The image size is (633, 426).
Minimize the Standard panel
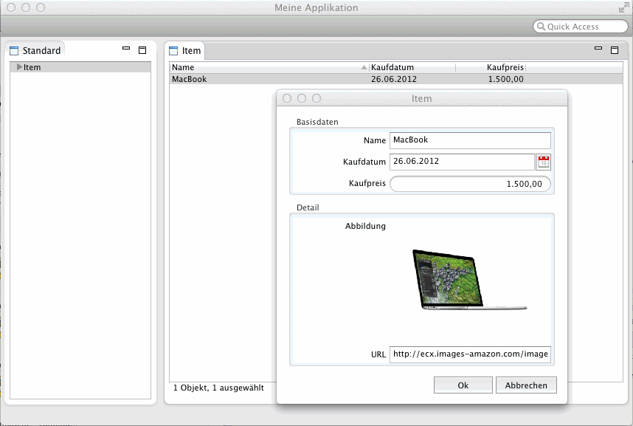coord(126,49)
